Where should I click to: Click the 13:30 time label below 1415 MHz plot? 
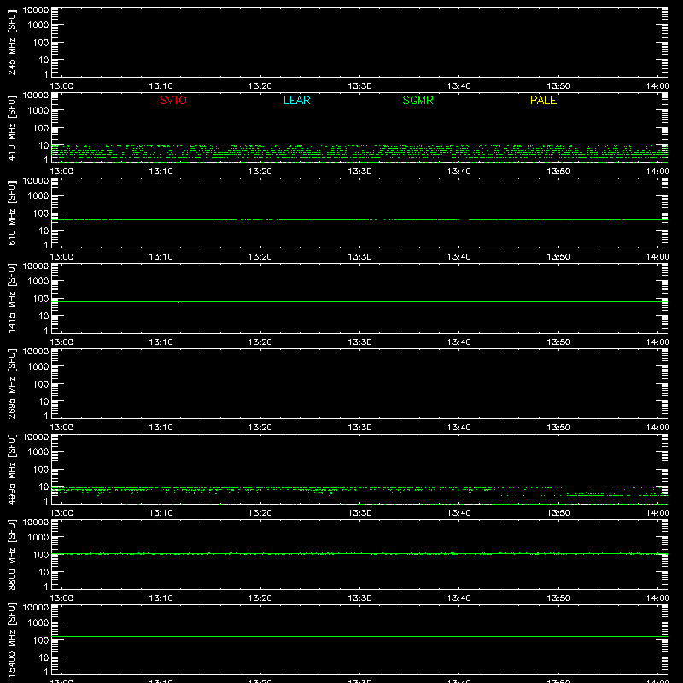359,342
